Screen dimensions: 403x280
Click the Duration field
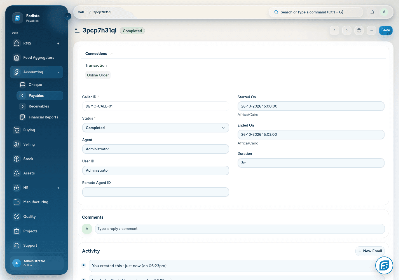pos(311,163)
